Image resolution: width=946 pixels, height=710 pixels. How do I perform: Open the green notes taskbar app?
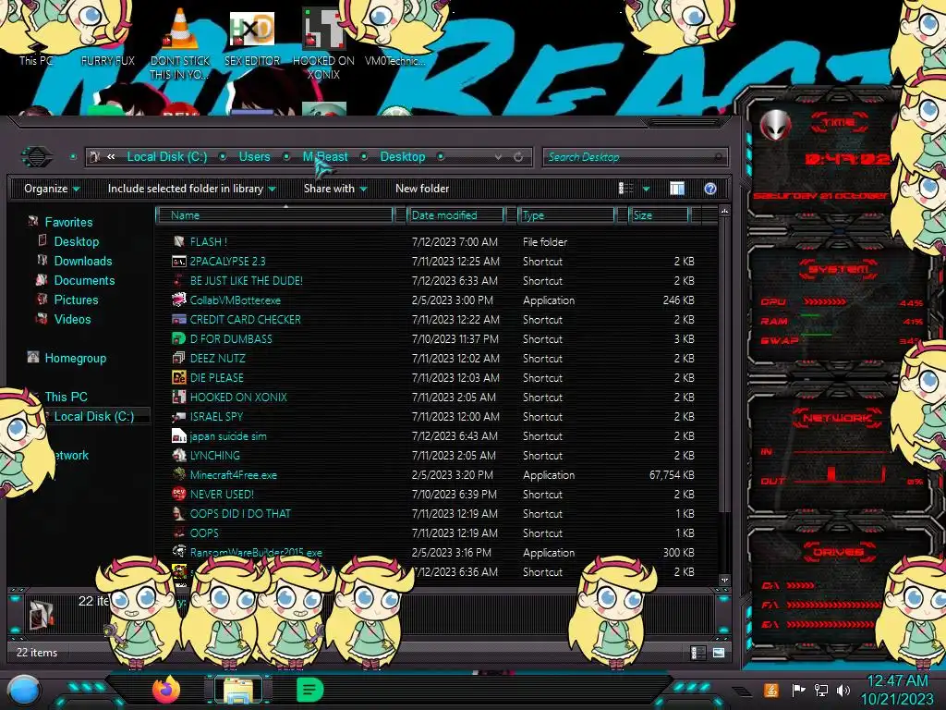click(x=310, y=690)
